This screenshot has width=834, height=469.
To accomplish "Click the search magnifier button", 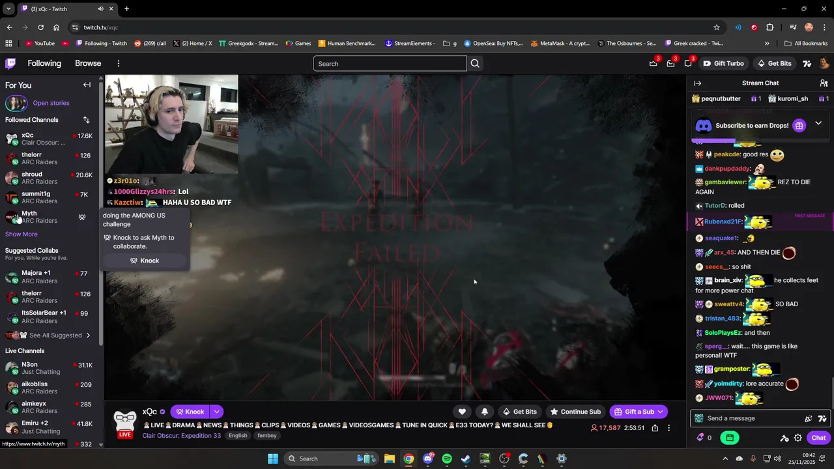I will pyautogui.click(x=475, y=63).
